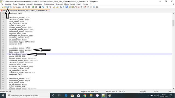Click line 'operation_type: PROTECTED'
This screenshot has height=98, width=175.
[22, 73]
